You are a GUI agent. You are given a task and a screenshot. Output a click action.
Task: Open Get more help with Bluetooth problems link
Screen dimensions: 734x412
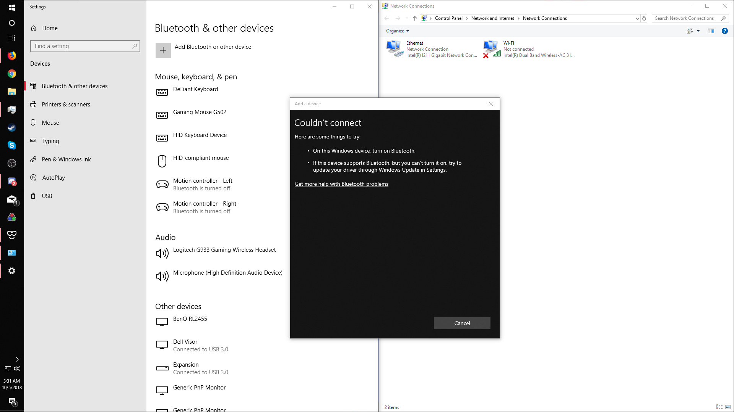[x=341, y=184]
